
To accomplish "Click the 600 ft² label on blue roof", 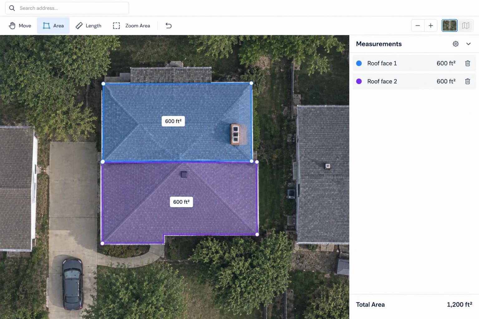I will coord(173,121).
